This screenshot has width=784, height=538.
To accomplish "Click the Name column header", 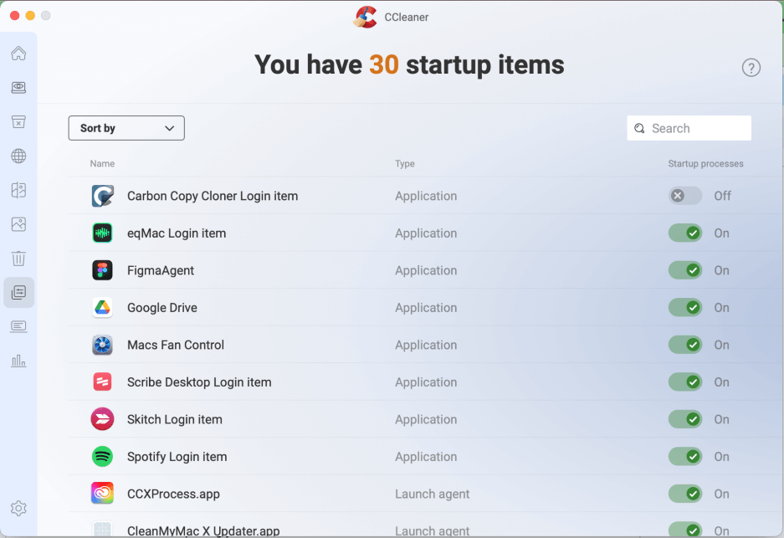I will pos(103,163).
